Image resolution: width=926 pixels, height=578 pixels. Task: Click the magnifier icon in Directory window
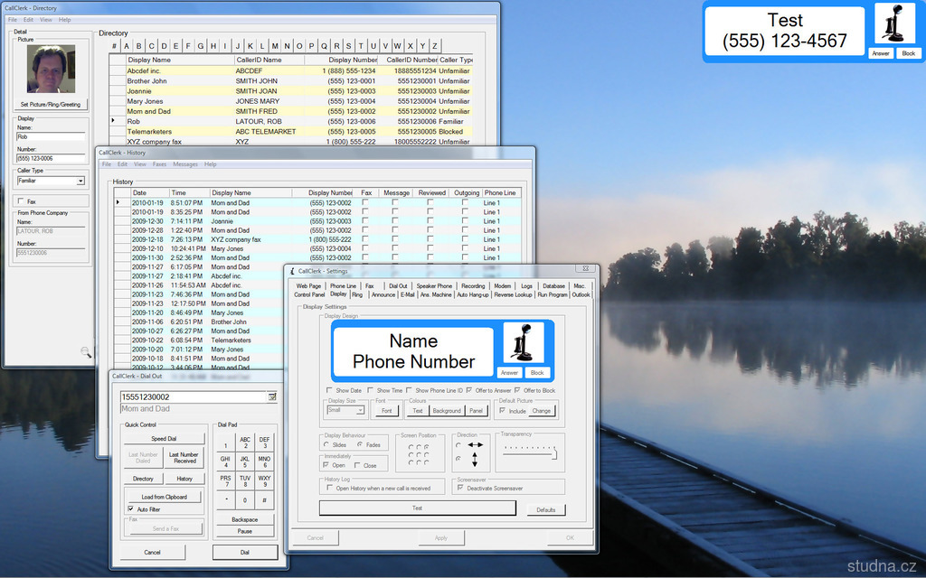coord(86,352)
